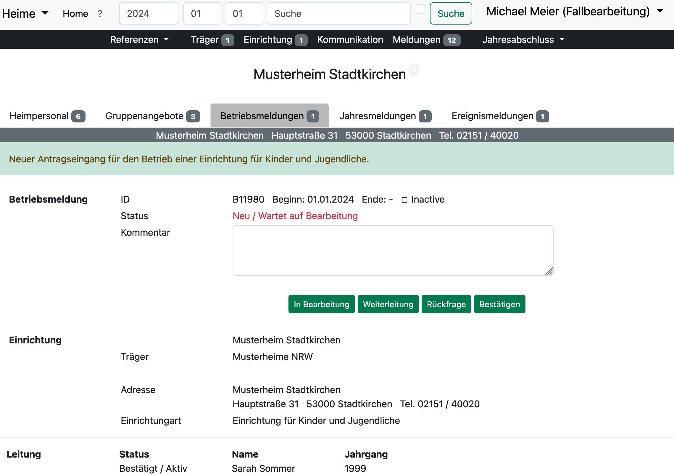The width and height of the screenshot is (674, 475).
Task: Close the Musterheim Stadtkirchen heading with X
Action: [x=414, y=70]
